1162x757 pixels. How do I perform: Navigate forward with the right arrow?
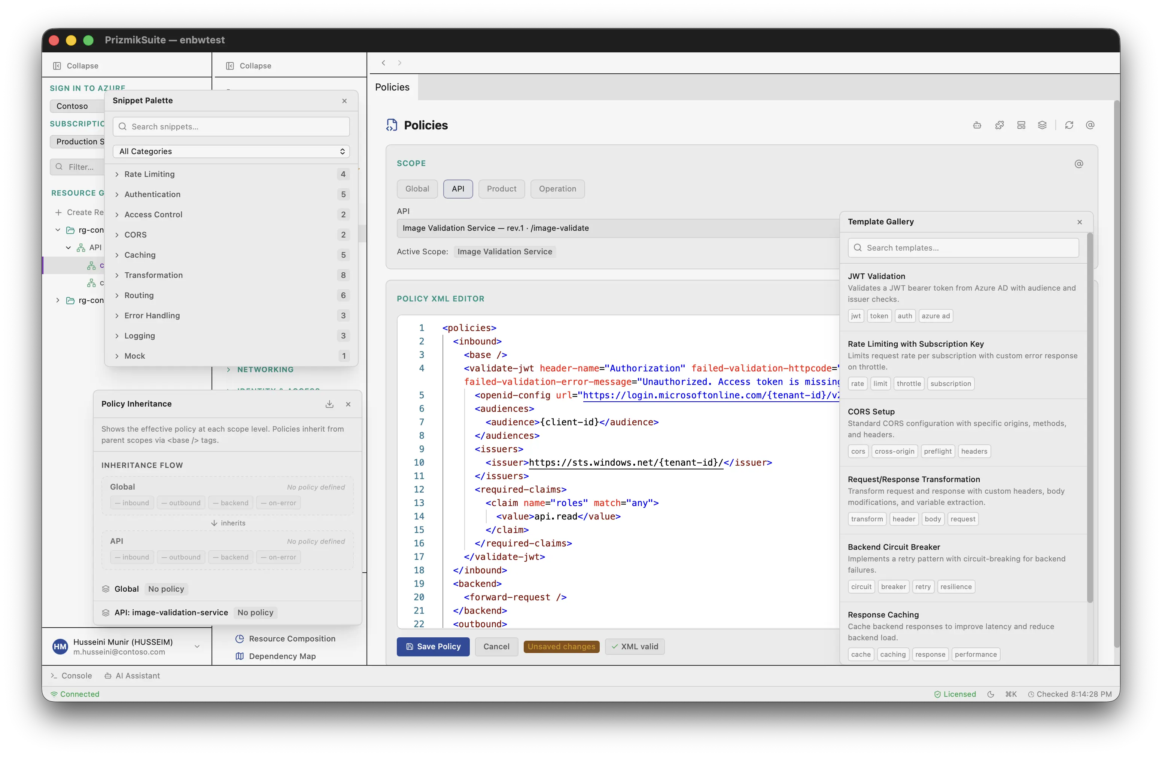[399, 63]
